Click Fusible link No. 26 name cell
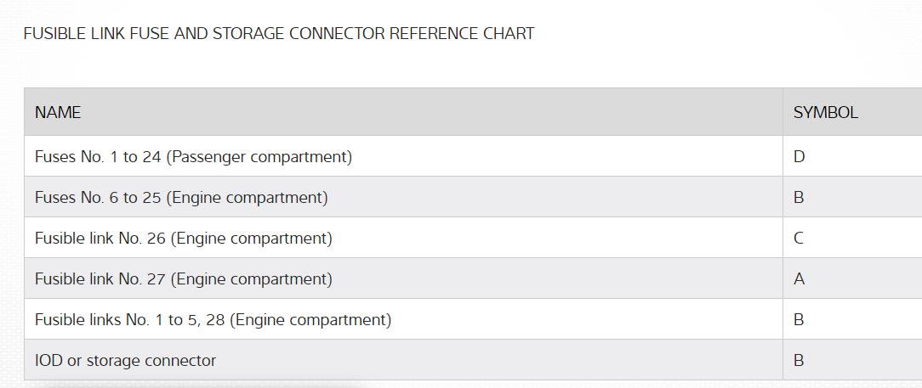 click(183, 239)
